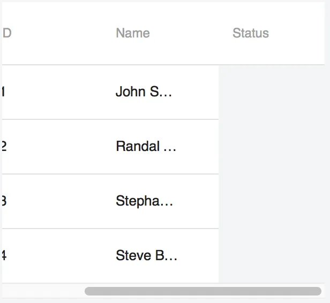
Task: Click the scrollbar track left of the thumb
Action: click(x=43, y=291)
